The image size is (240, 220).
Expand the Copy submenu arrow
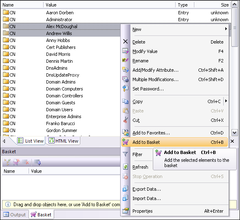[x=226, y=101]
